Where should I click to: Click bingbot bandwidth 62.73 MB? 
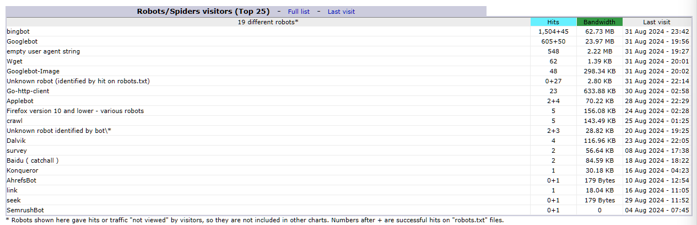(599, 31)
